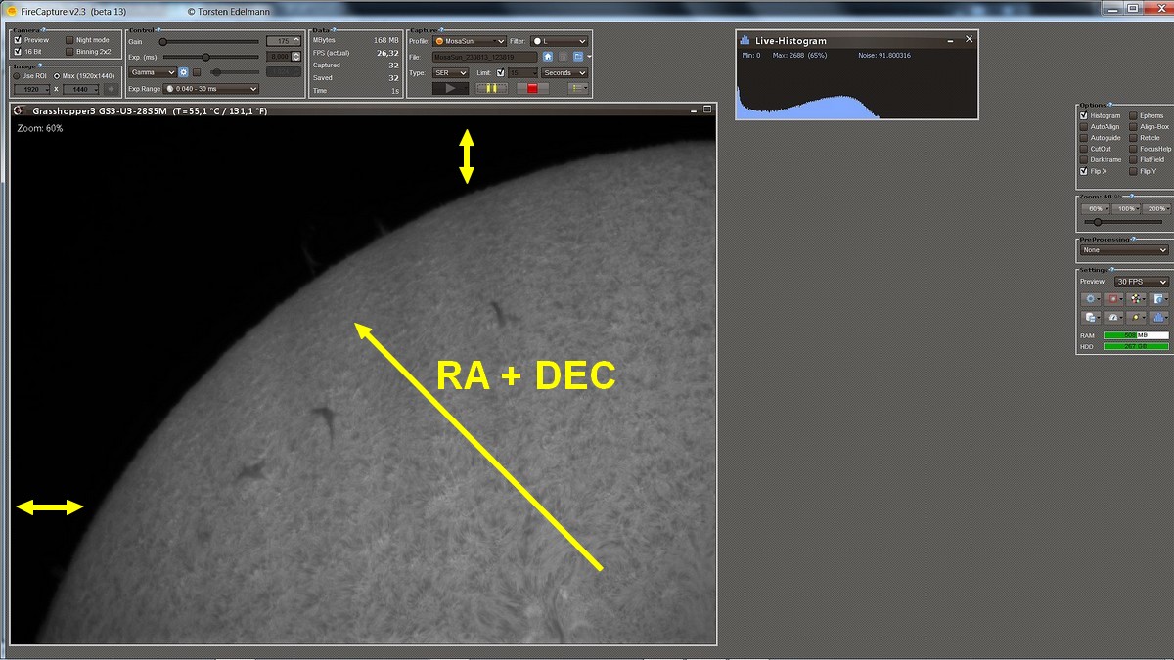Screen dimensions: 1174x660
Task: Enable the Flip Y checkbox
Action: point(1134,171)
